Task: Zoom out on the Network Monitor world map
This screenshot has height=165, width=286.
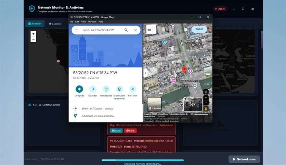Action: [33, 39]
